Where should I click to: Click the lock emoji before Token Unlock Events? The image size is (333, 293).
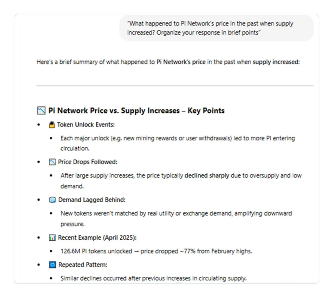coord(52,125)
